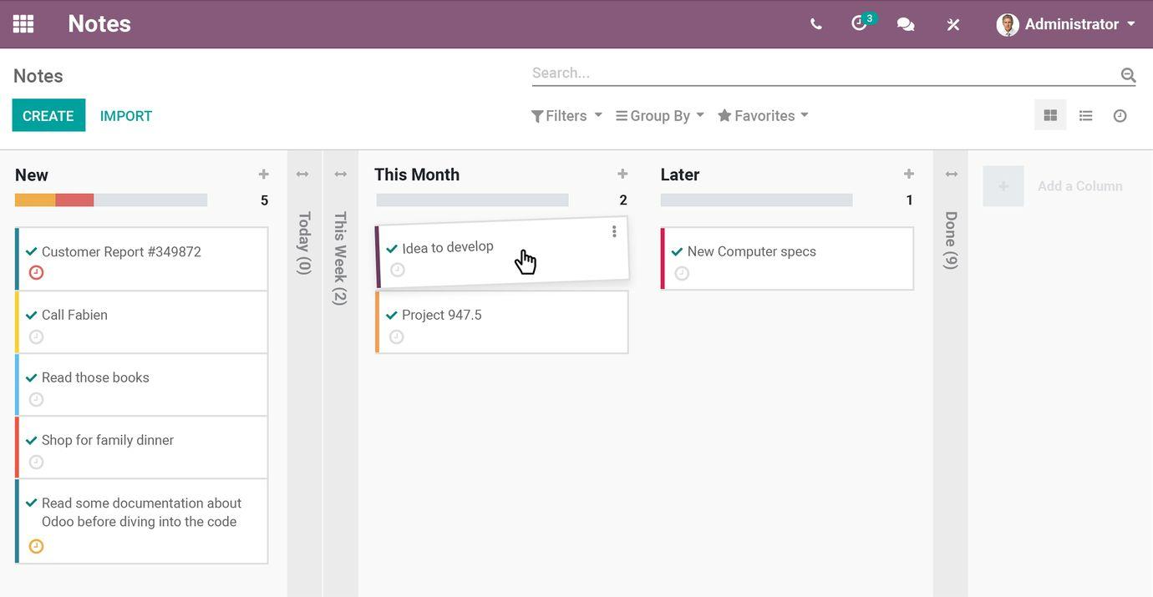Open the conversations chat icon

[x=906, y=24]
